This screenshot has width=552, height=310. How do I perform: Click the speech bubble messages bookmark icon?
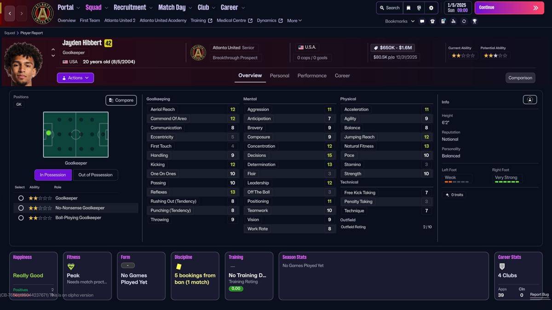422,21
